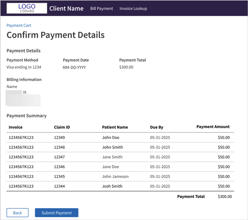Viewport: 248px width, 220px height.
Task: Open the Invoice Lookup menu item
Action: [x=133, y=9]
